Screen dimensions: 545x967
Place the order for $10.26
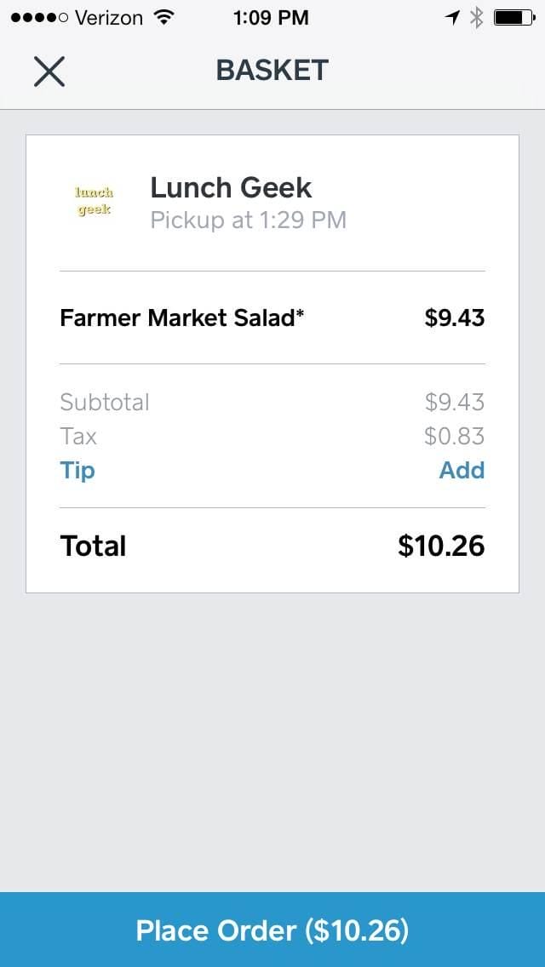272,930
